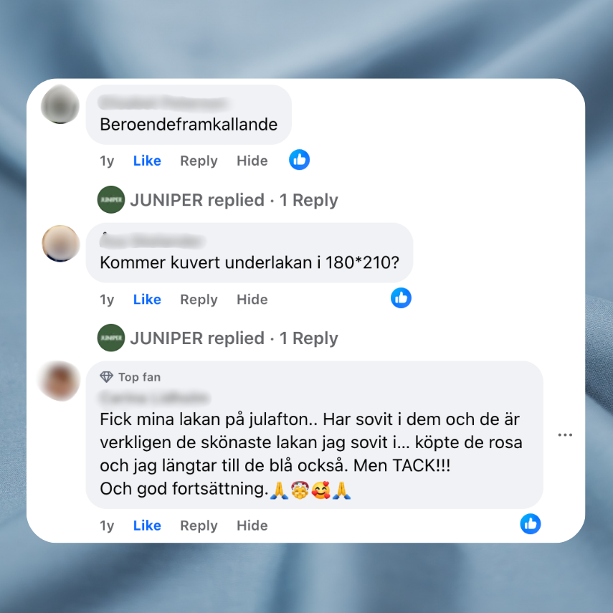The height and width of the screenshot is (613, 613).
Task: Like the Beroendeframkallande comment
Action: [147, 161]
